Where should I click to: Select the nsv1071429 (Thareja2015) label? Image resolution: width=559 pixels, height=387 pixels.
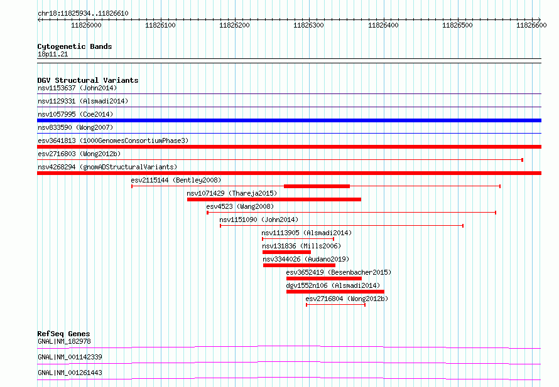[232, 193]
